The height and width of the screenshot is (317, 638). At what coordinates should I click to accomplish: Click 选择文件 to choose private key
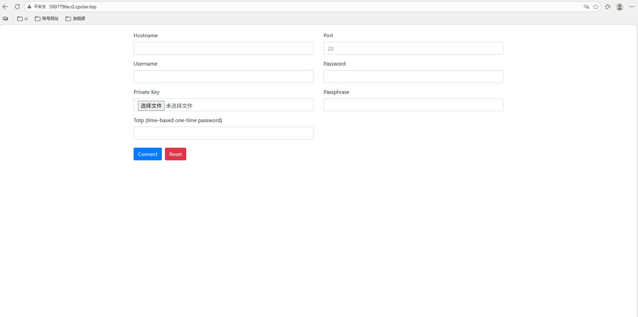[151, 106]
